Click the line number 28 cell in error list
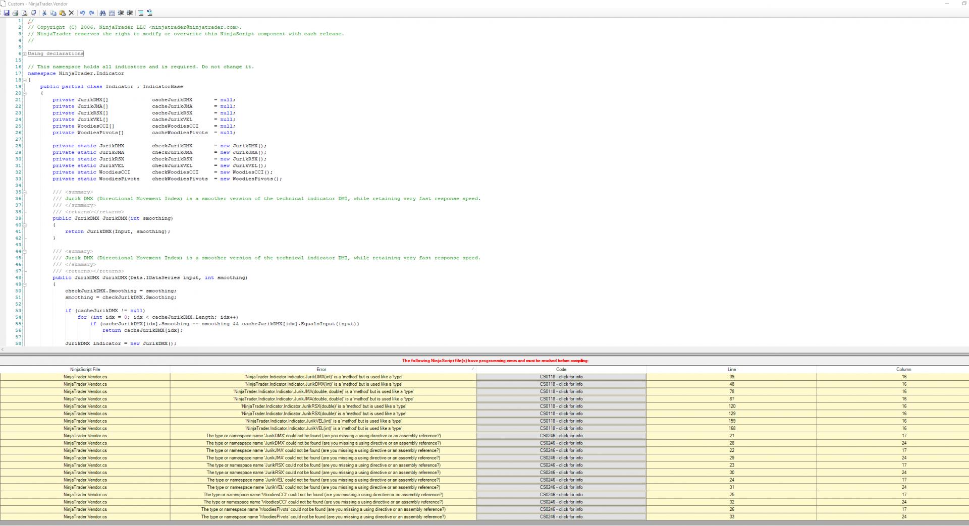Screen dimensions: 969x526 [x=731, y=443]
